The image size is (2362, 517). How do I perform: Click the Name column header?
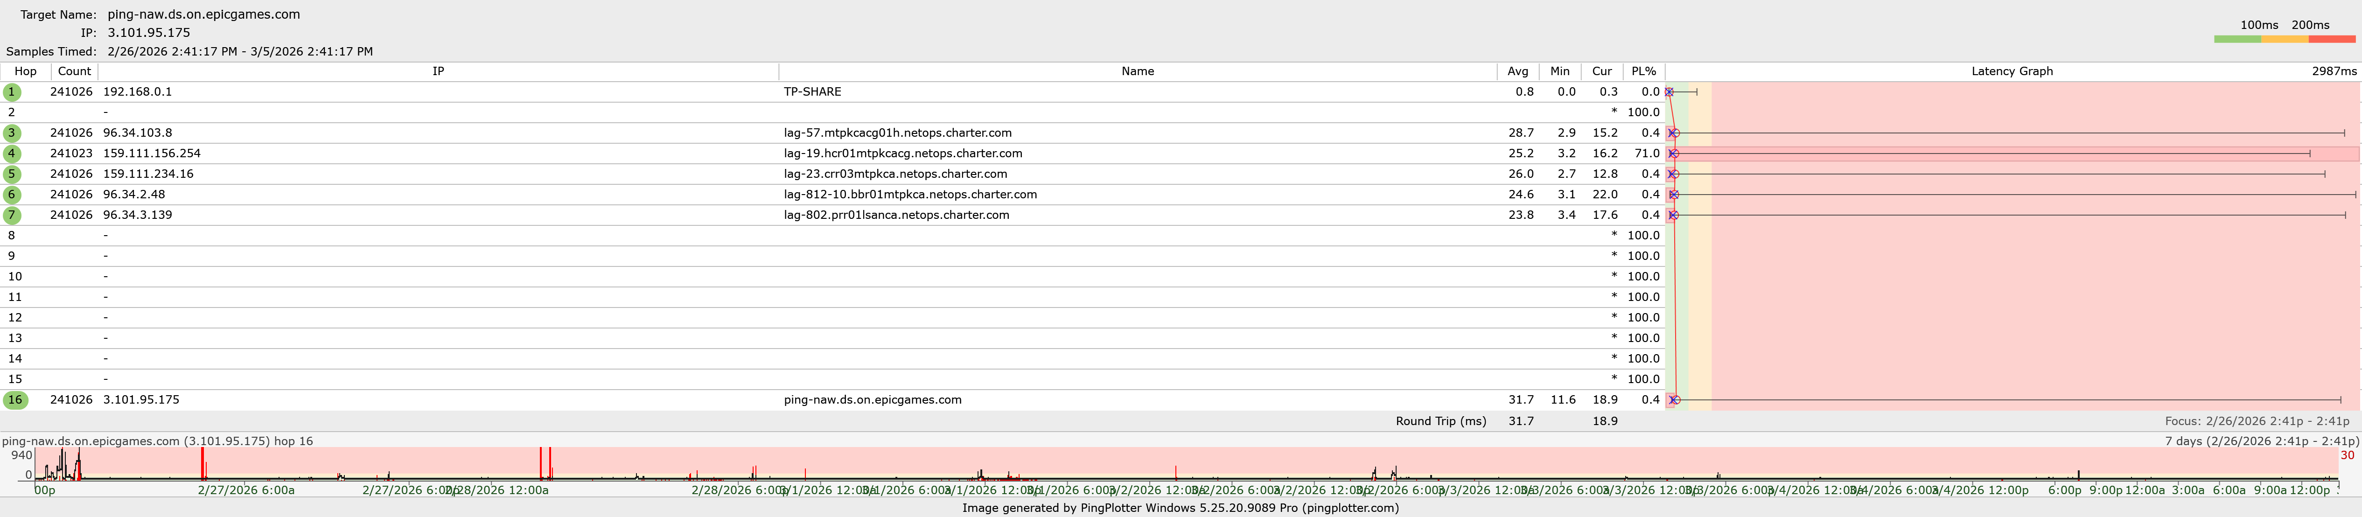(x=1137, y=71)
